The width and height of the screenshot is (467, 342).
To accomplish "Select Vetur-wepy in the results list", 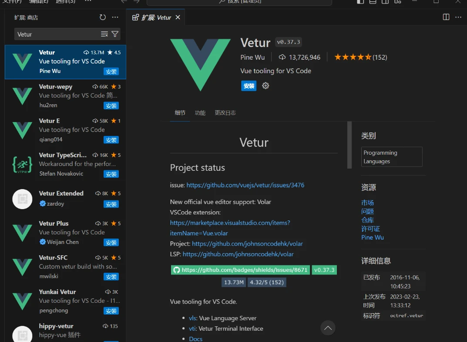I will coord(66,96).
